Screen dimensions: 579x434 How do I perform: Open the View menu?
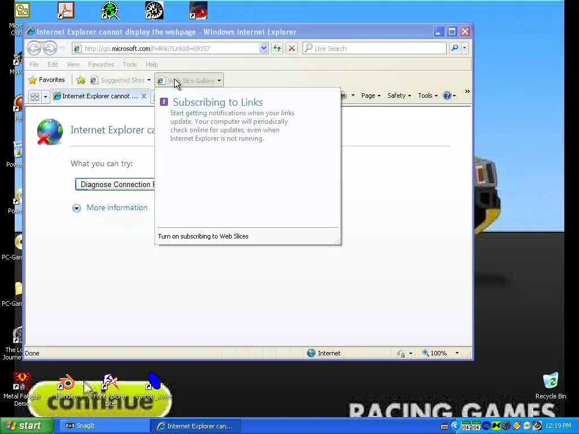[73, 64]
